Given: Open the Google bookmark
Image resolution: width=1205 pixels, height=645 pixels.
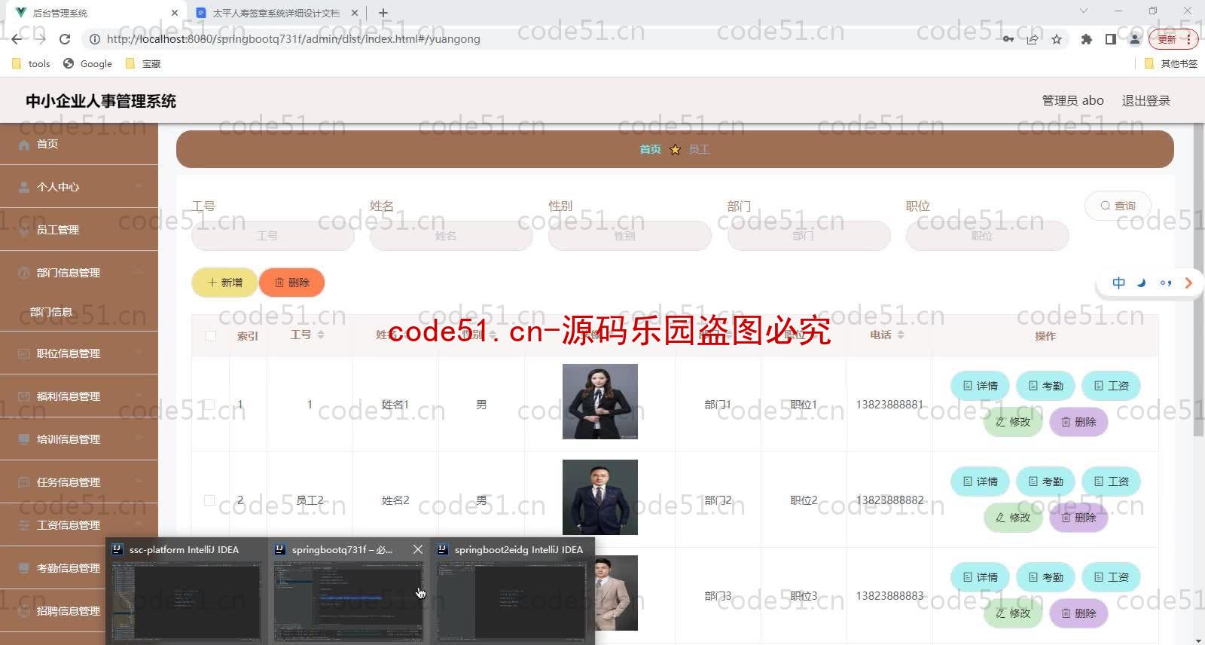Looking at the screenshot, I should (88, 64).
